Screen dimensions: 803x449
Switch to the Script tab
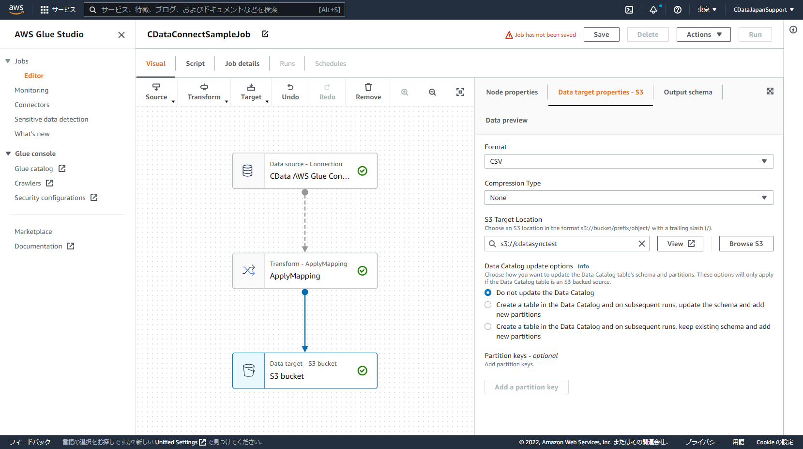pos(195,63)
